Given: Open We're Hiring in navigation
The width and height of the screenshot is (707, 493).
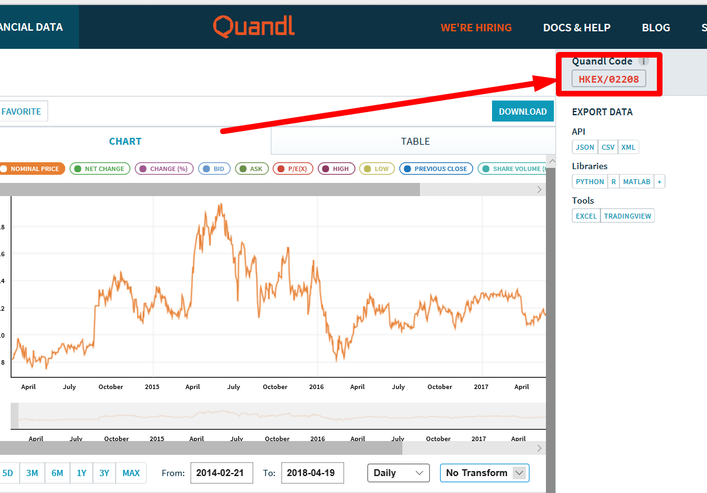Looking at the screenshot, I should [476, 28].
